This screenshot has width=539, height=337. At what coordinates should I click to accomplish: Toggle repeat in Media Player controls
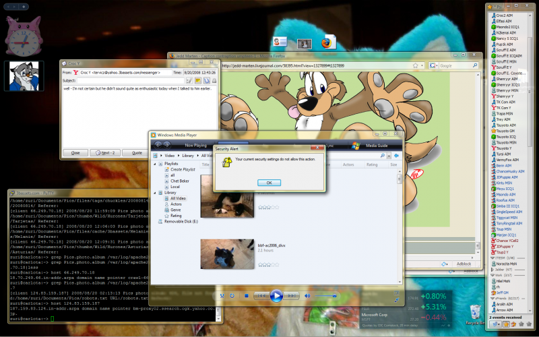coord(232,296)
